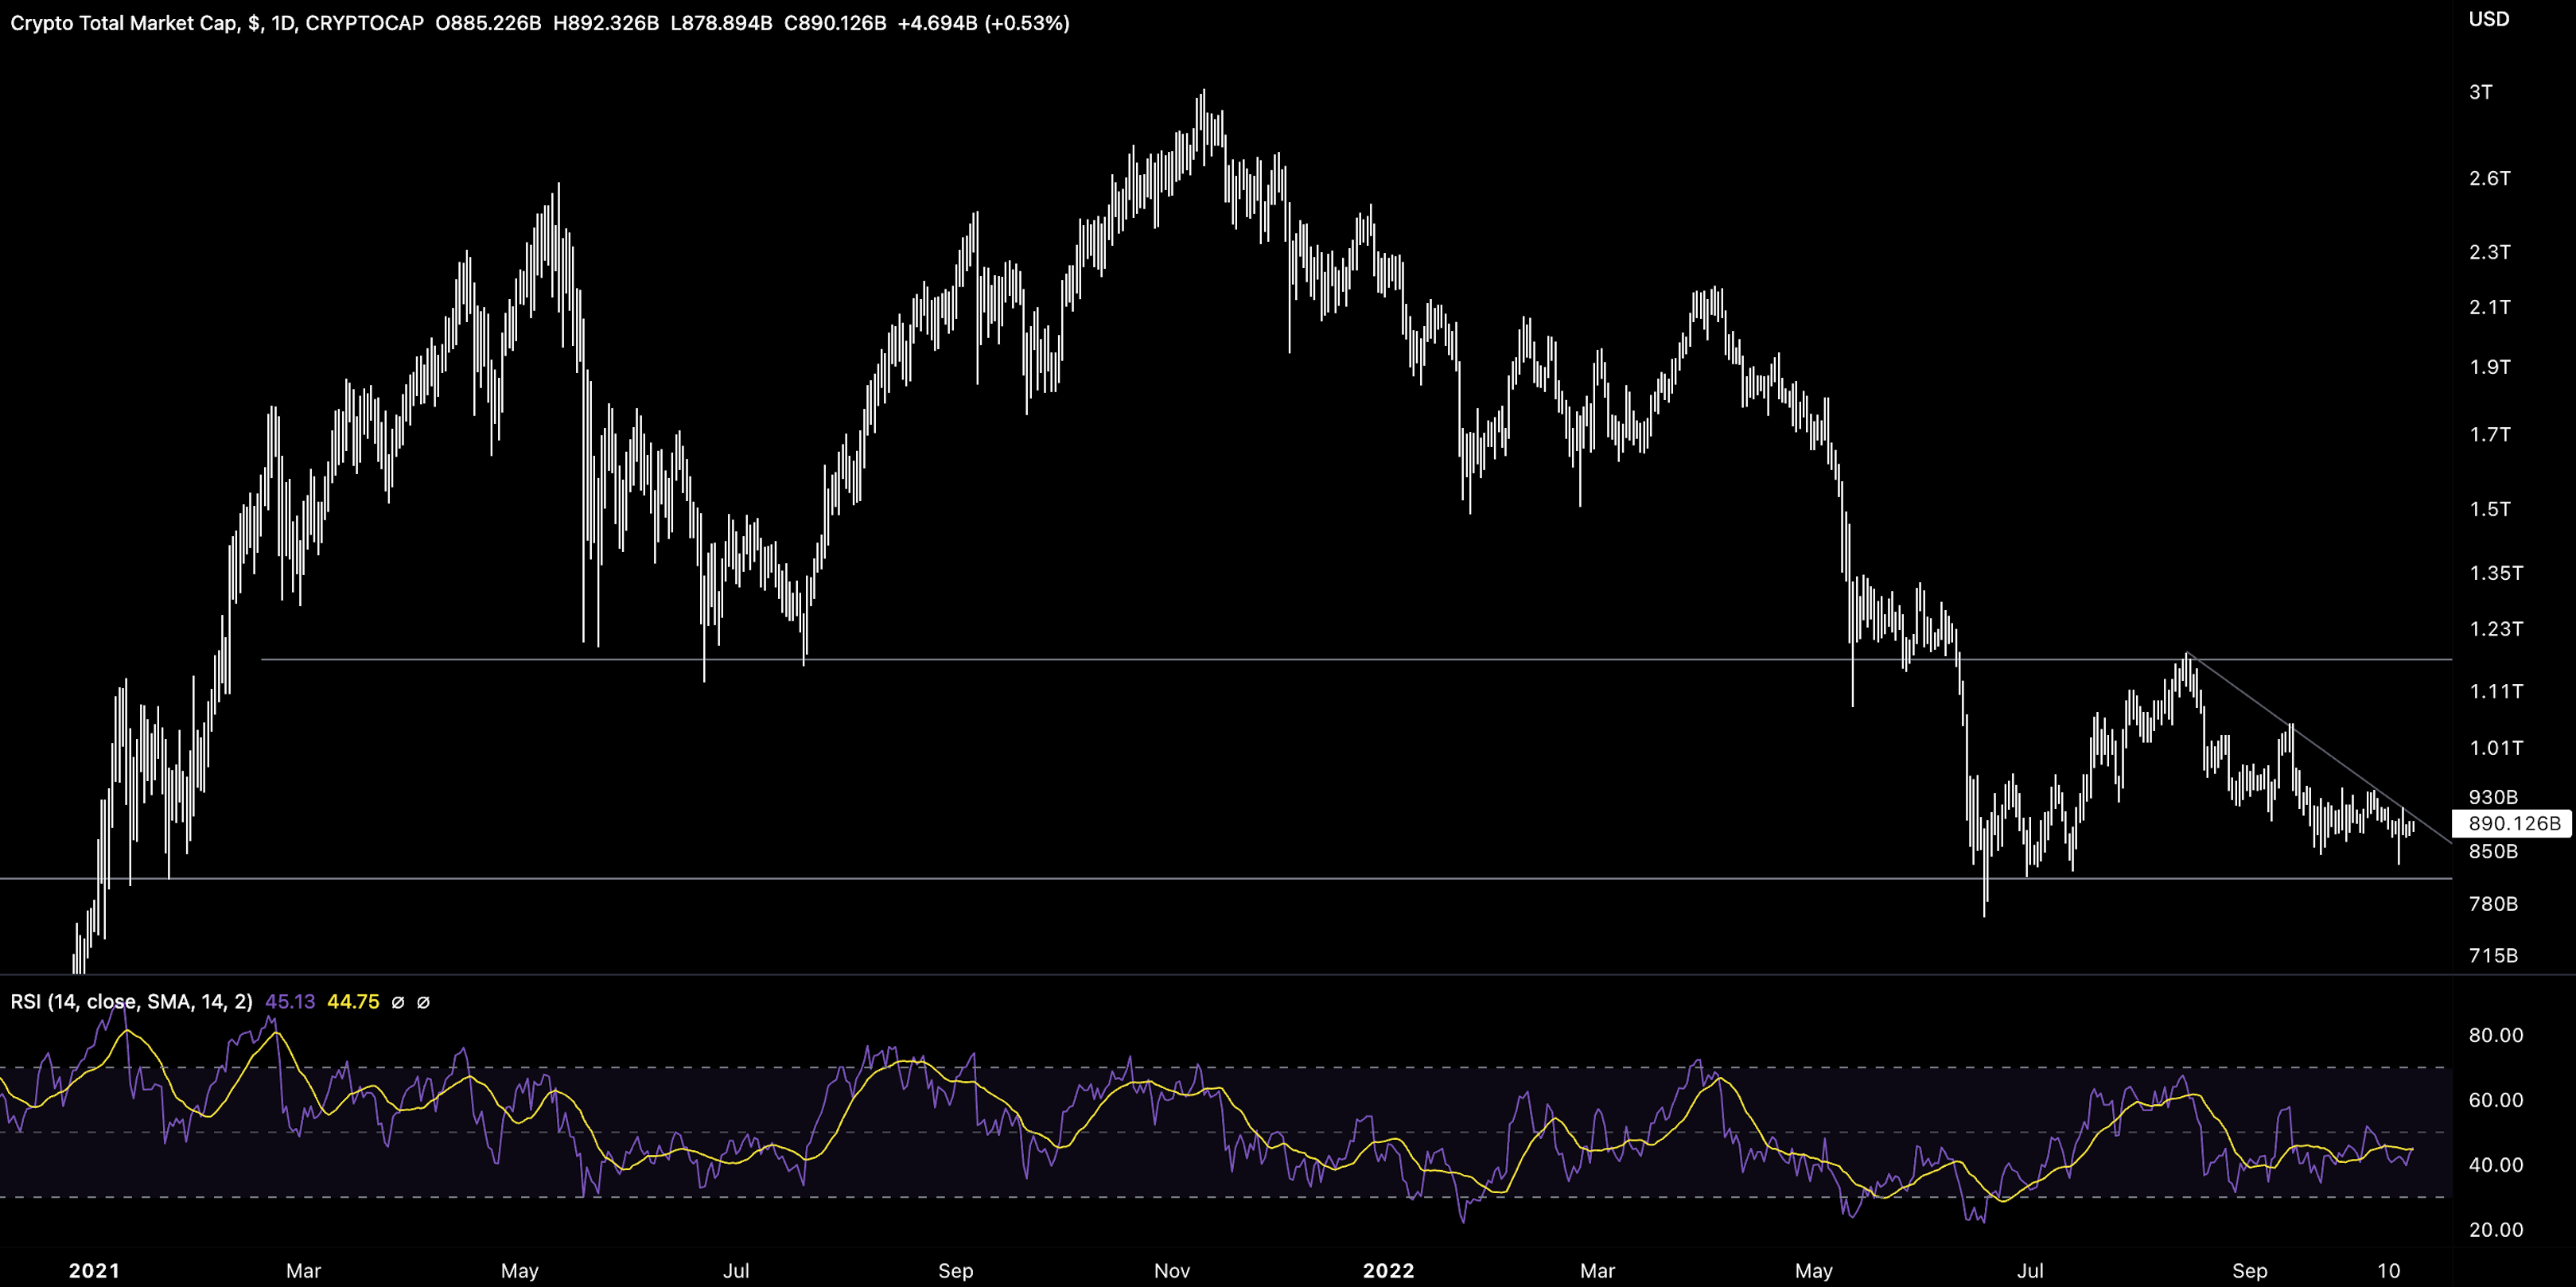Screen dimensions: 2576x1287
Task: Click the 1.35T price axis label
Action: (2496, 573)
